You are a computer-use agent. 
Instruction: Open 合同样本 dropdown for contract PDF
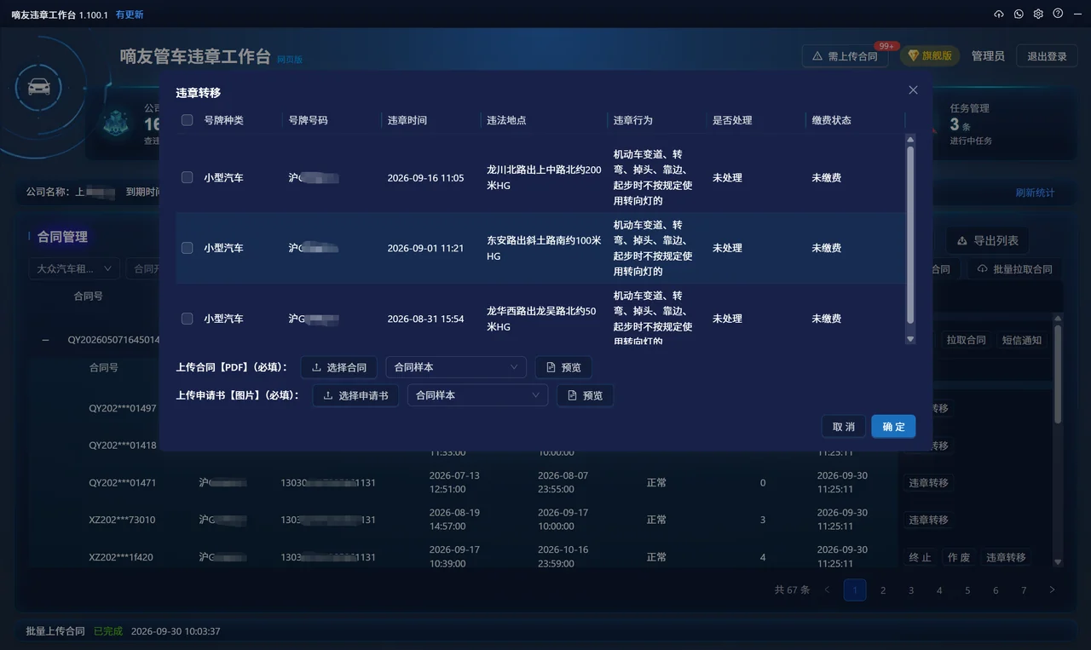tap(456, 368)
